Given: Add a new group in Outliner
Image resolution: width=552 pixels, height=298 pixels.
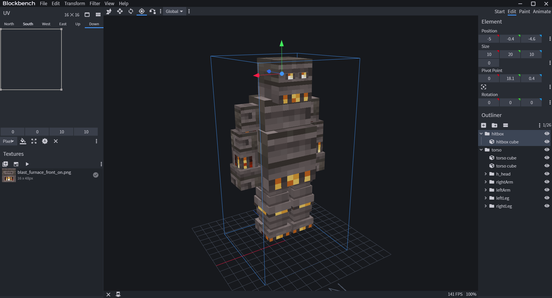Looking at the screenshot, I should point(494,125).
